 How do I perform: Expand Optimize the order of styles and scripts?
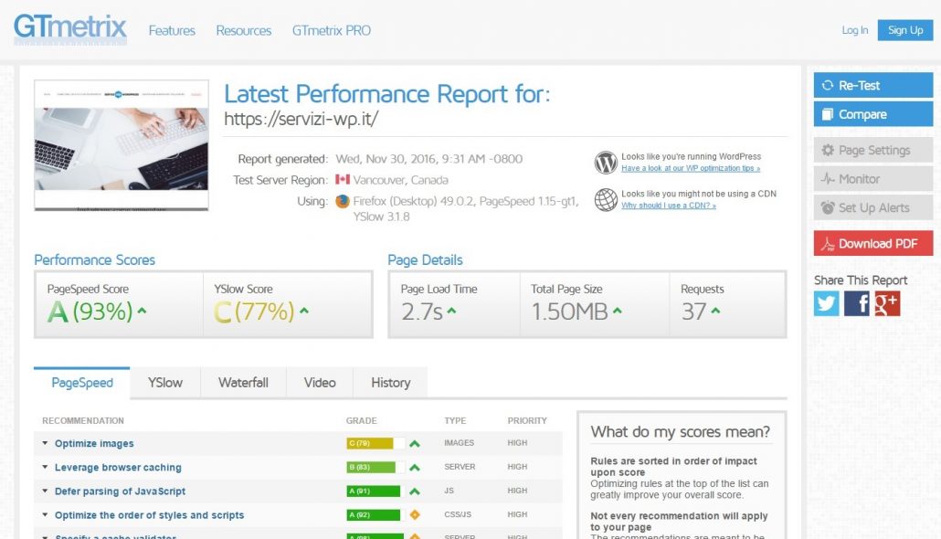(45, 515)
